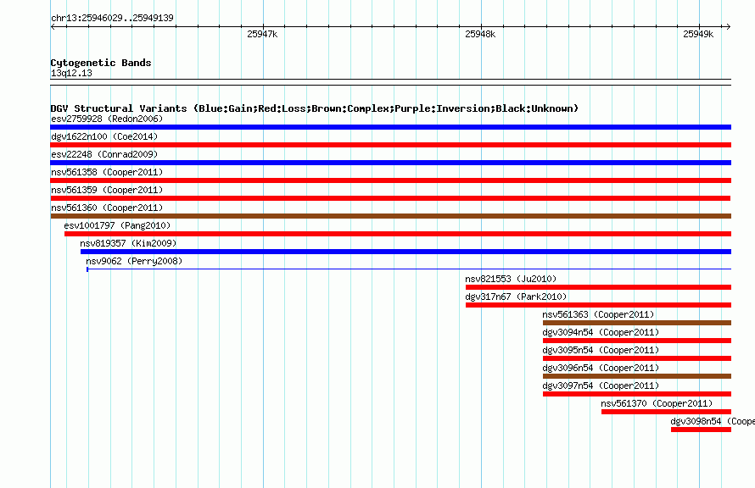Image resolution: width=755 pixels, height=488 pixels.
Task: Select the dgv317n67 red loss bar
Action: (x=598, y=305)
